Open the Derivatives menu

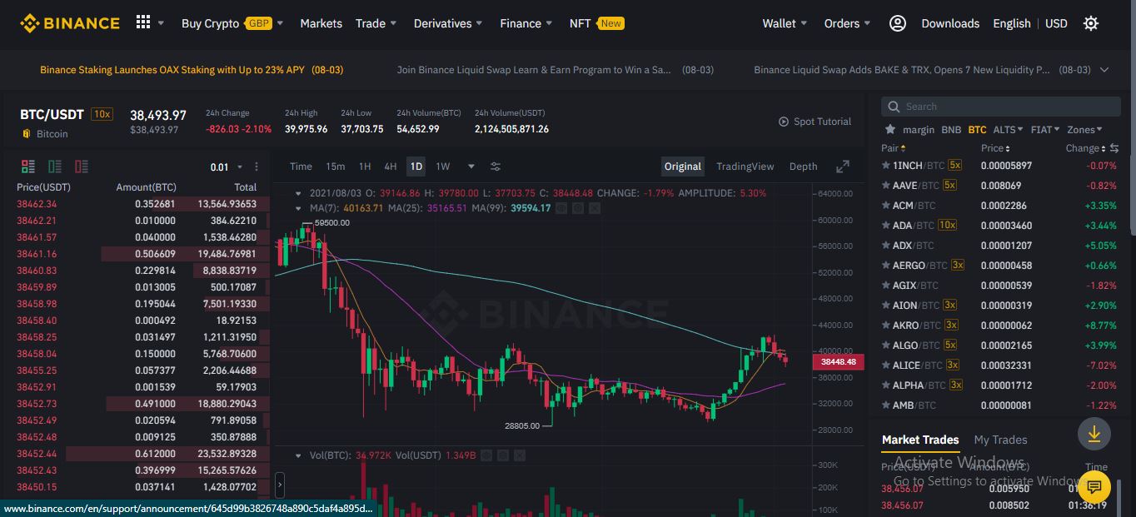(448, 23)
